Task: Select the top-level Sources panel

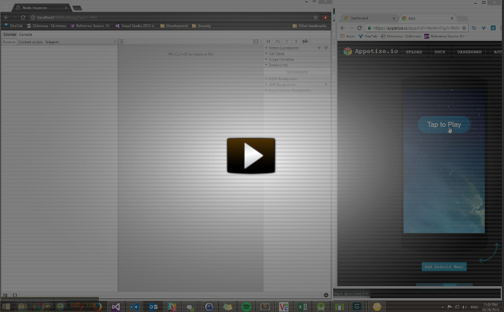Action: click(10, 34)
